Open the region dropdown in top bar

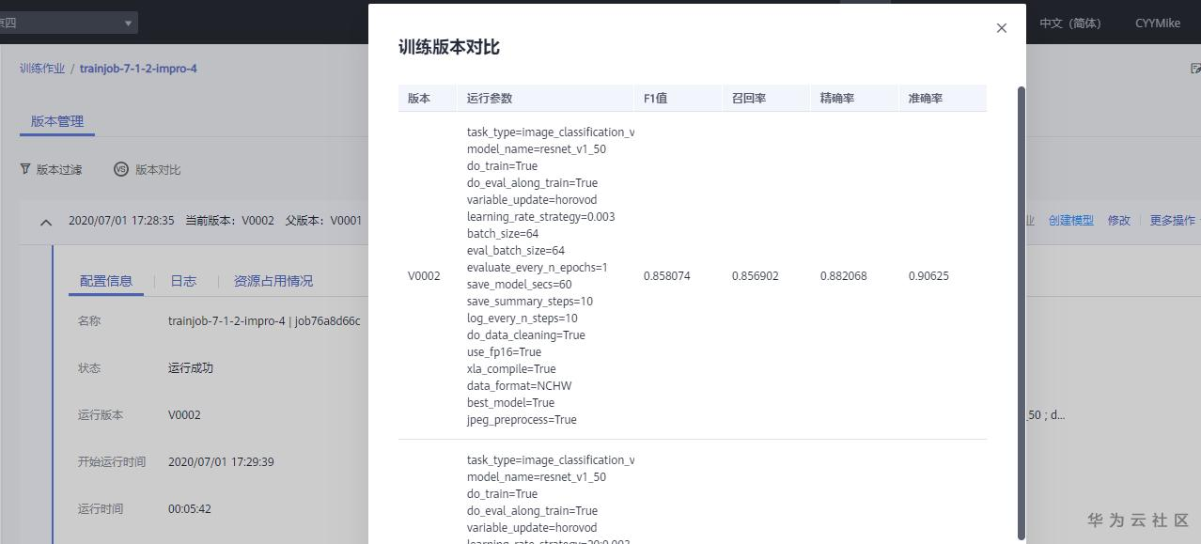pyautogui.click(x=68, y=23)
